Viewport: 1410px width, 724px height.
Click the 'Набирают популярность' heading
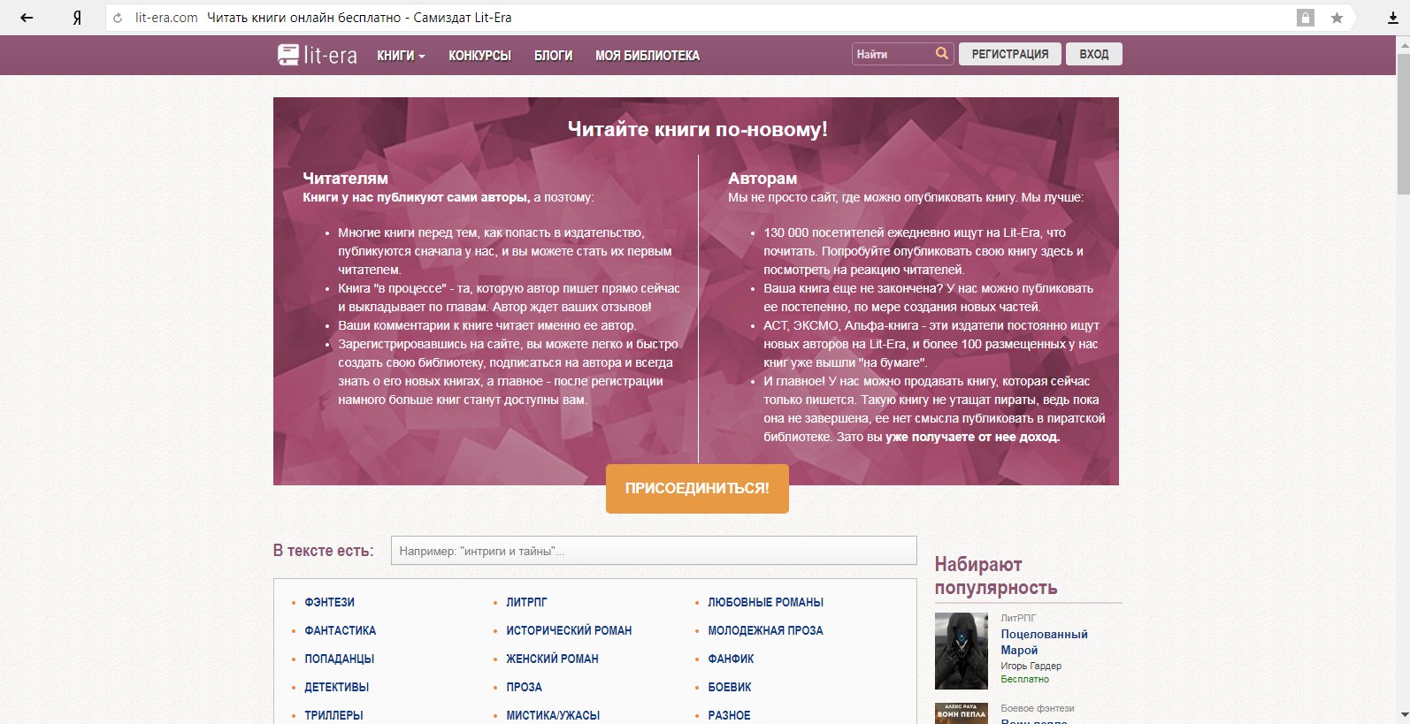(996, 575)
